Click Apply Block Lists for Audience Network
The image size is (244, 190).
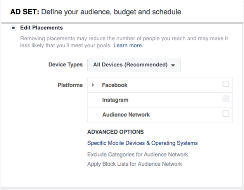tap(135, 164)
